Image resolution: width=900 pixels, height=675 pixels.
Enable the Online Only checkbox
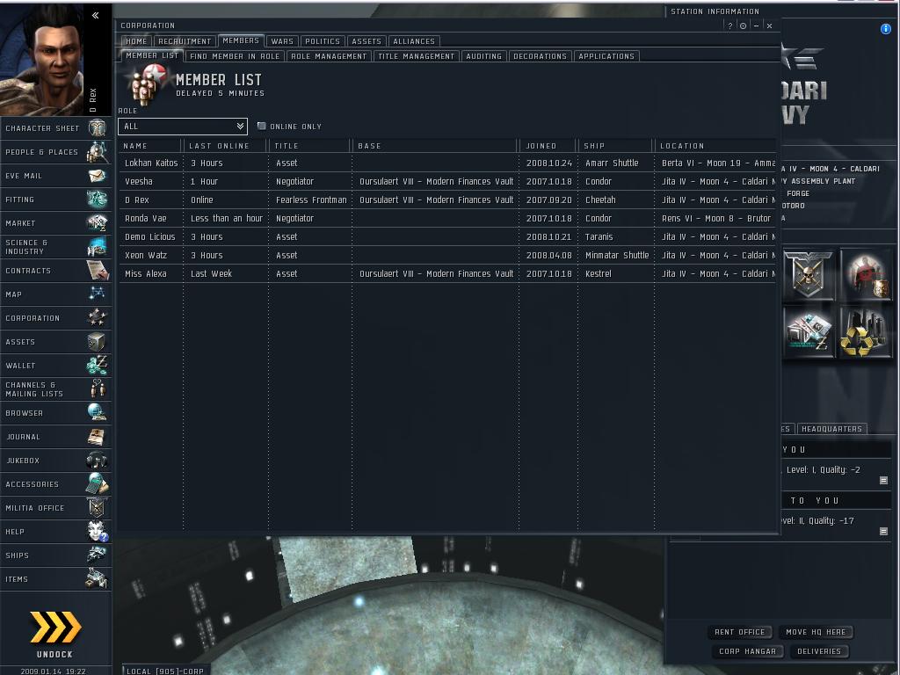262,127
